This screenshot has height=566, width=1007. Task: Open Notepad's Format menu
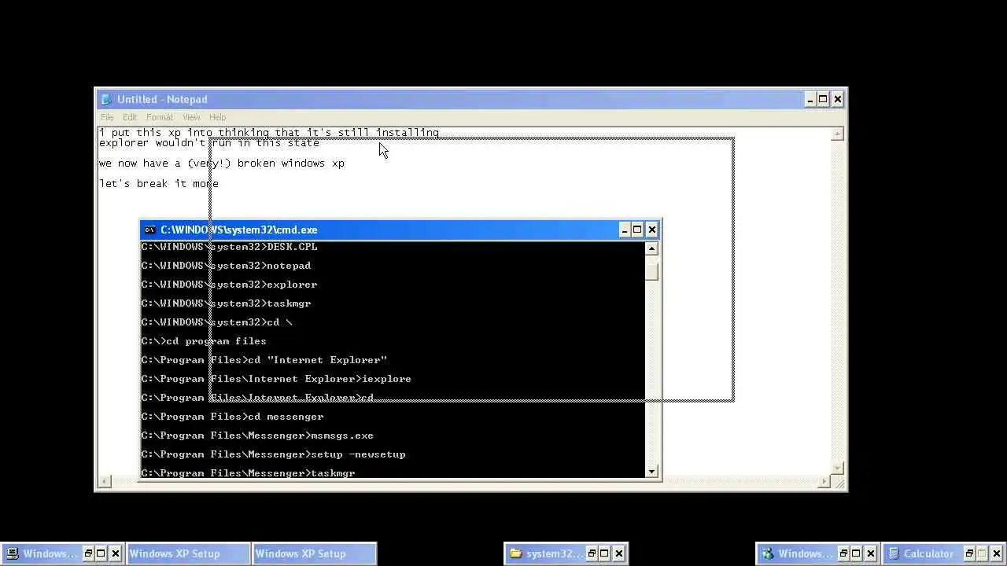pyautogui.click(x=160, y=117)
